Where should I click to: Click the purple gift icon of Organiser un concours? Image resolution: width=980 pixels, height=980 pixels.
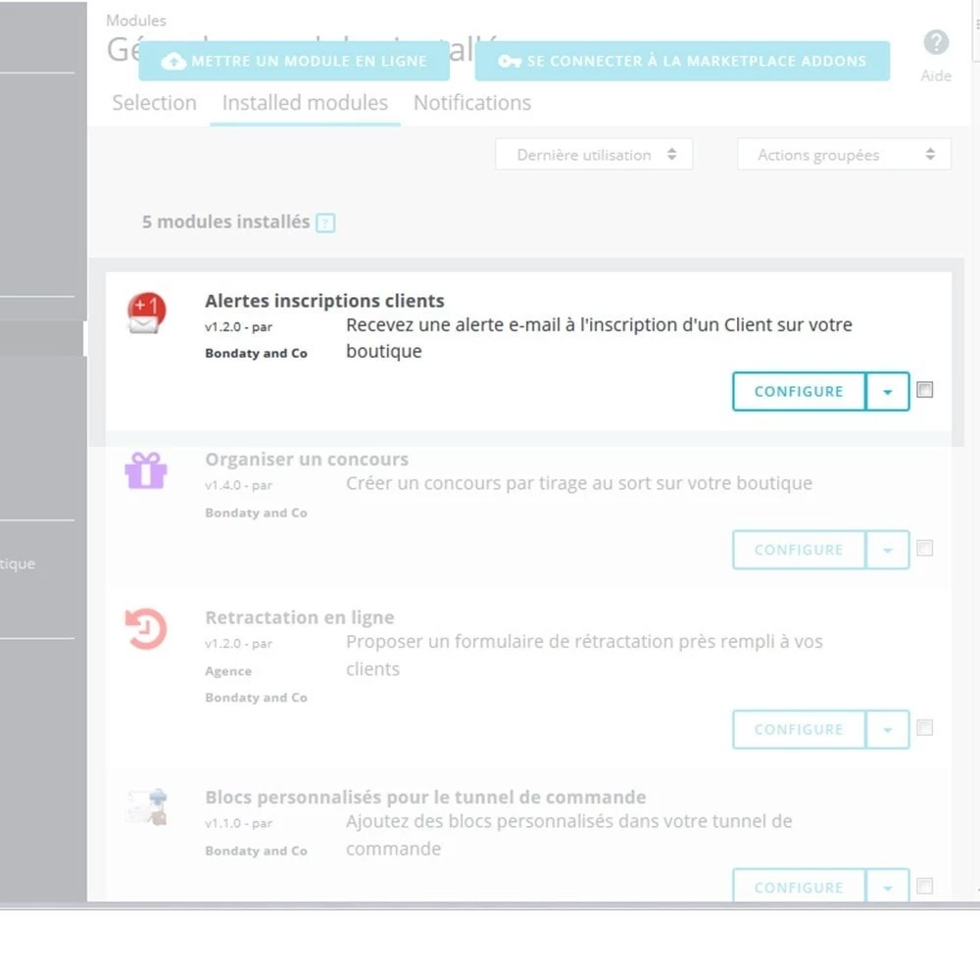pos(146,470)
